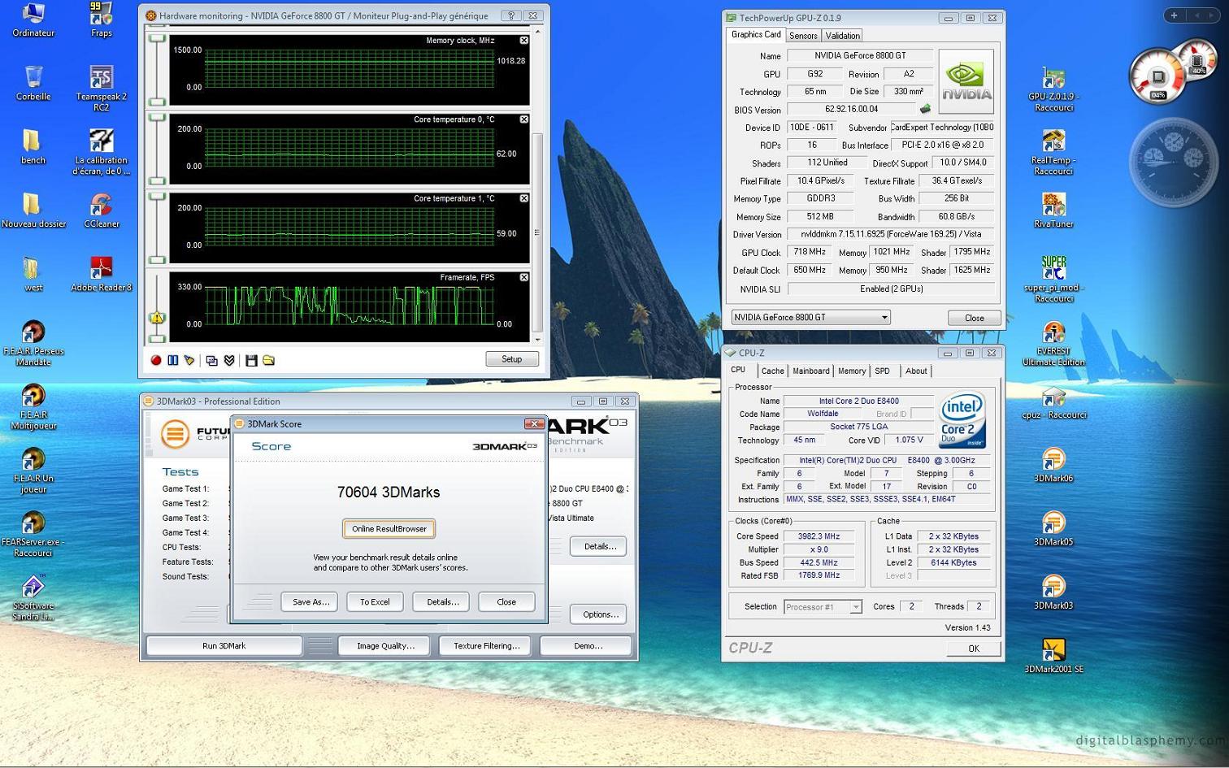Open the RealTemp shortcut on desktop
Screen dimensions: 1229x768
(1053, 152)
